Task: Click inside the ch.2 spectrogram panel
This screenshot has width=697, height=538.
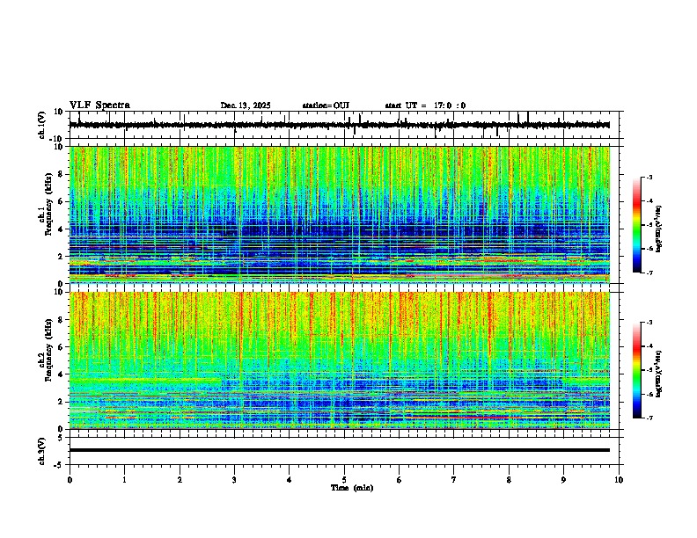Action: (340, 360)
